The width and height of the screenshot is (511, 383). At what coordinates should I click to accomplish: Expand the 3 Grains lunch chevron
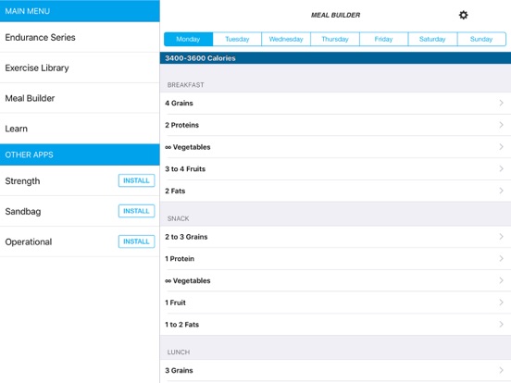[x=501, y=370]
